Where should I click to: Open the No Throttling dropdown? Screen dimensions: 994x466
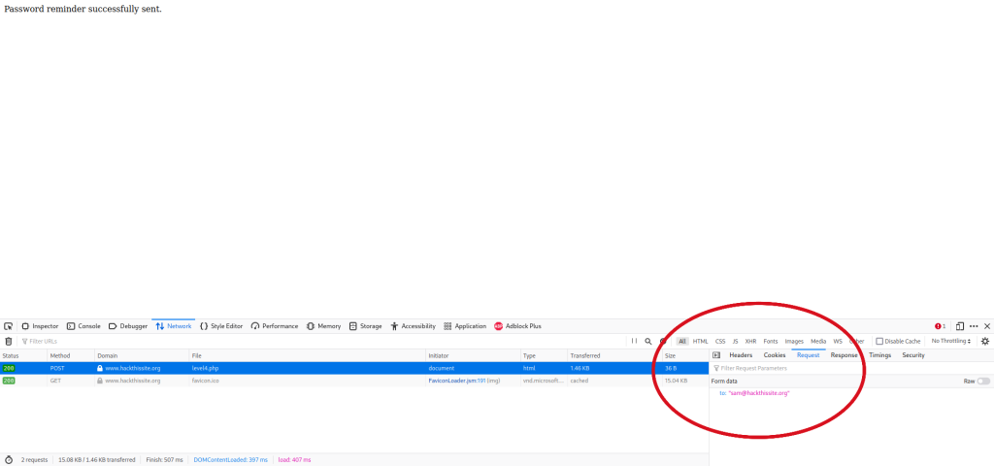point(951,342)
